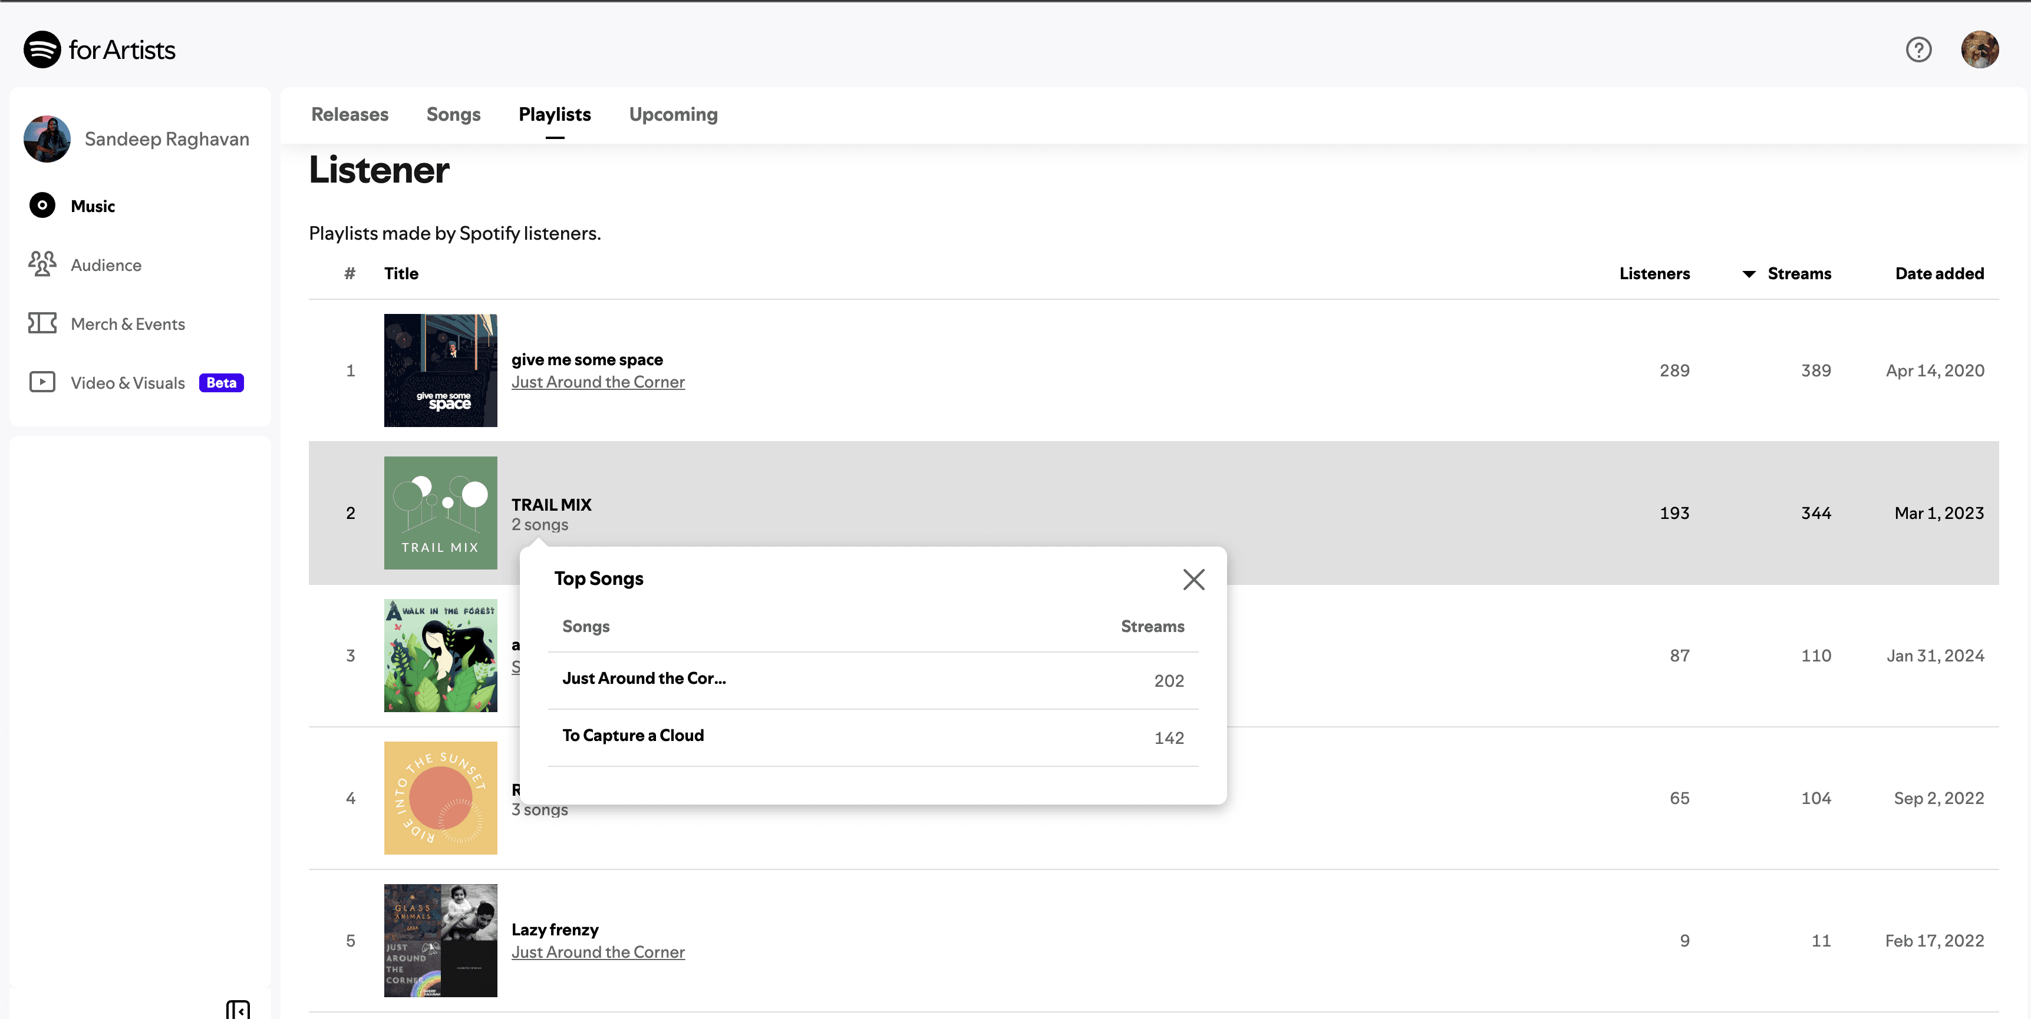Toggle Streams column sort arrow
This screenshot has width=2031, height=1019.
1748,274
